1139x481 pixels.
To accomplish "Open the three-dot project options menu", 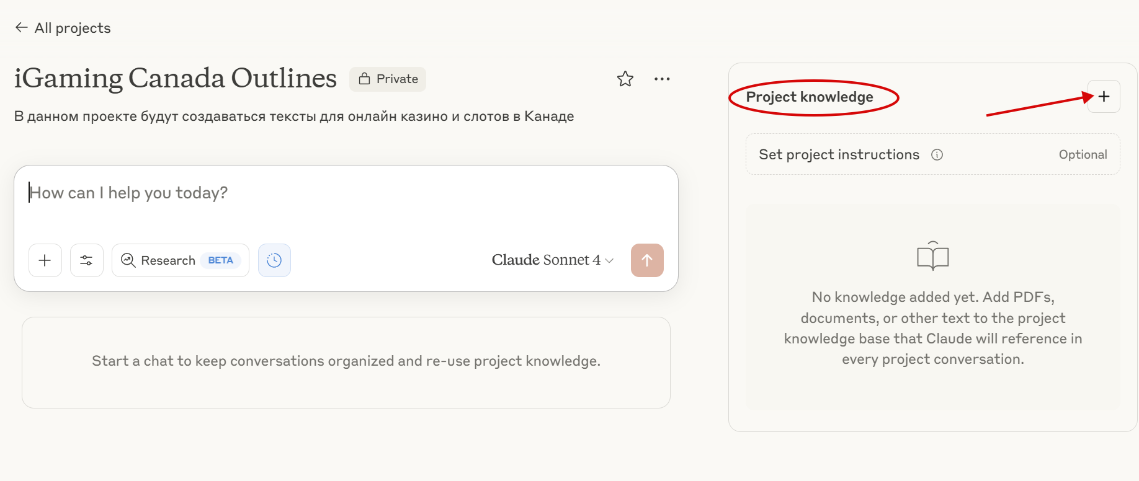I will point(662,79).
